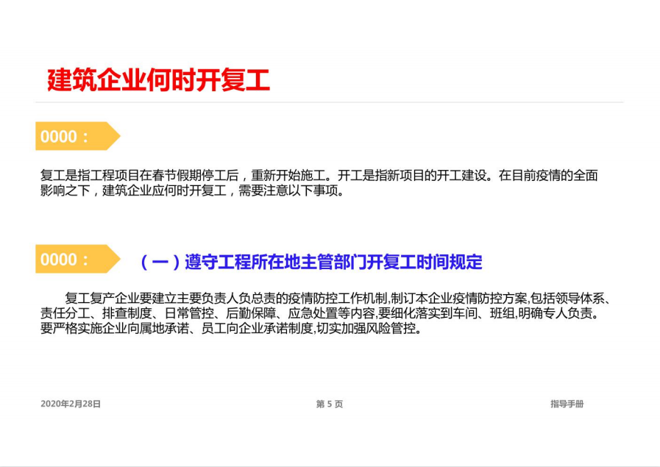Click the page number 第 5 页
This screenshot has height=467, width=660.
click(x=330, y=404)
